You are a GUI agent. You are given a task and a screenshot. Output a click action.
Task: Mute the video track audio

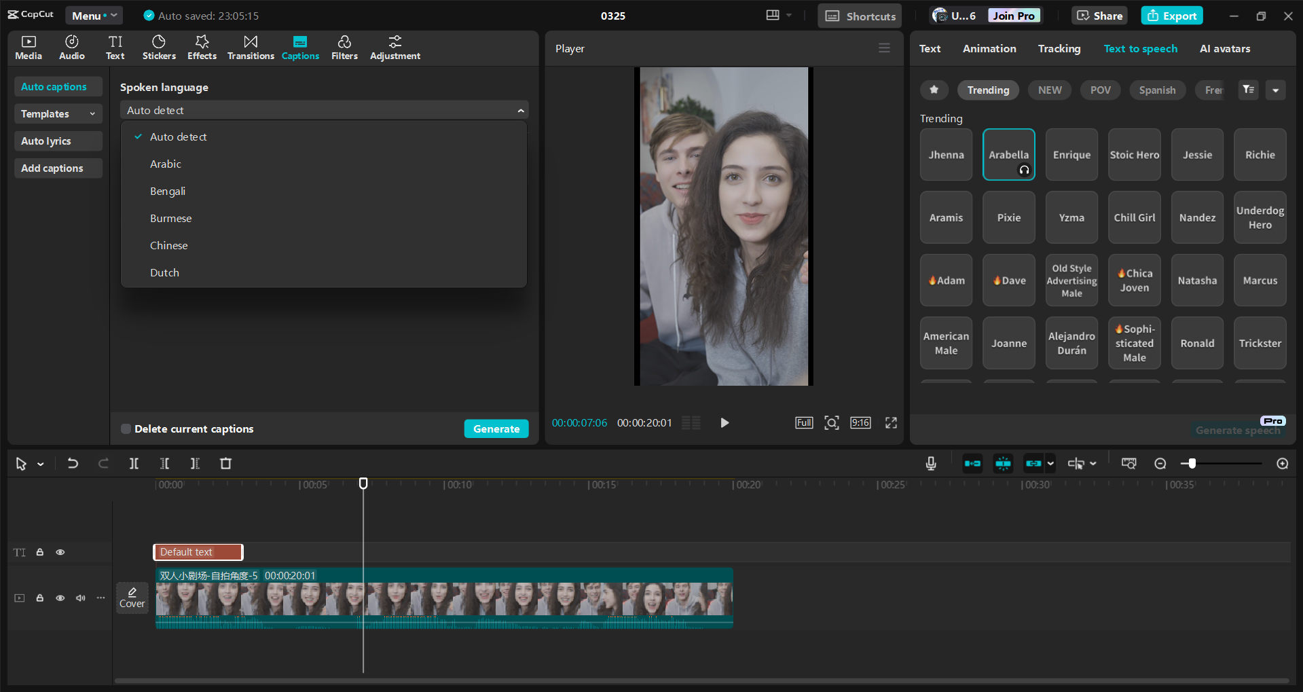pyautogui.click(x=80, y=598)
